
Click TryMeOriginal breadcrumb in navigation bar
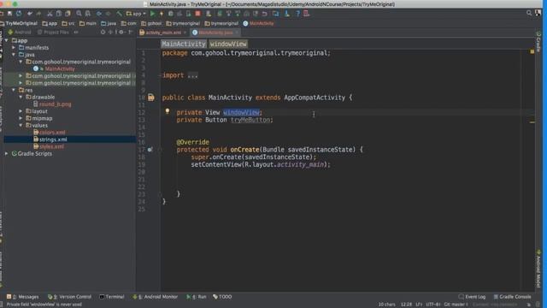coord(21,23)
